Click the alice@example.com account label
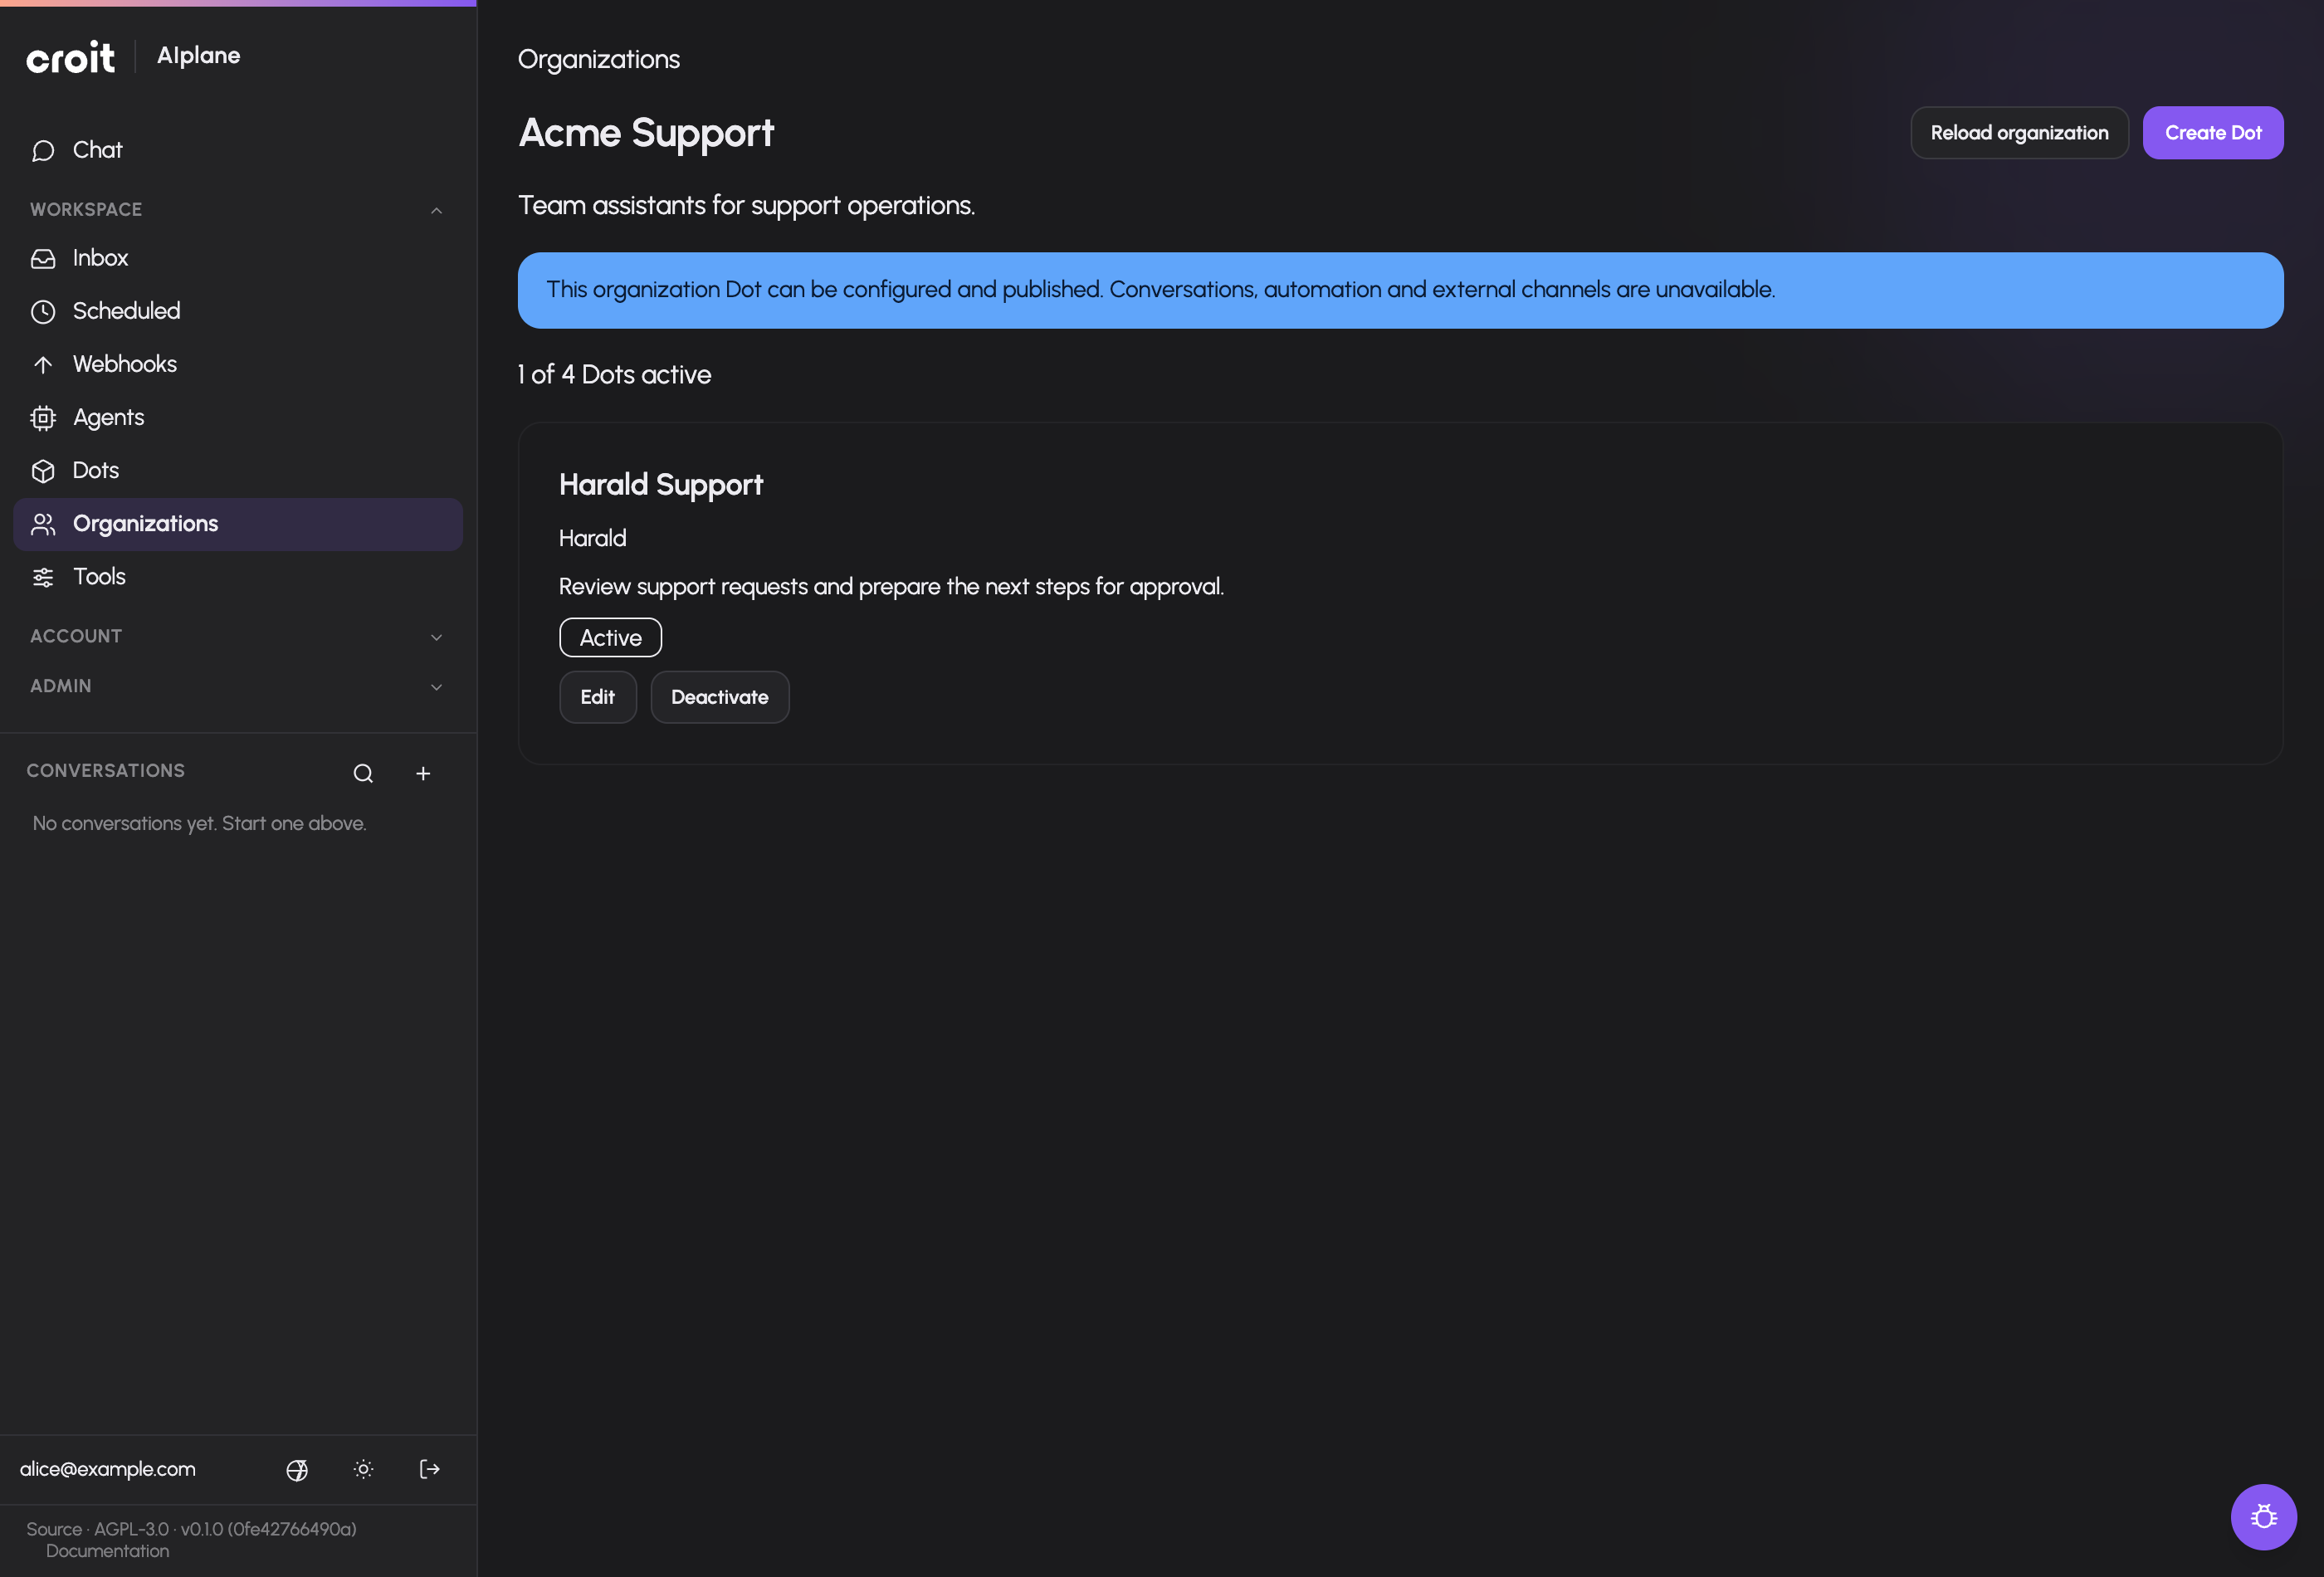This screenshot has height=1577, width=2324. 108,1469
